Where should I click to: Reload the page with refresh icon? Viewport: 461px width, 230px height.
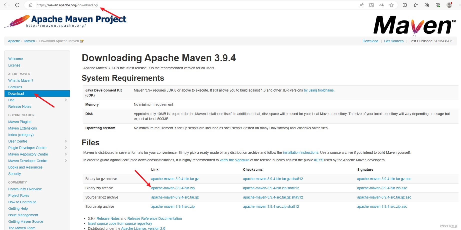click(17, 5)
